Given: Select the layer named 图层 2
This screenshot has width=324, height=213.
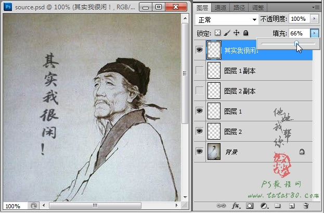Looking at the screenshot, I should point(253,131).
